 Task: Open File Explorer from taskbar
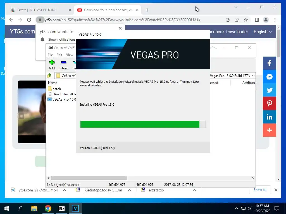click(x=34, y=208)
